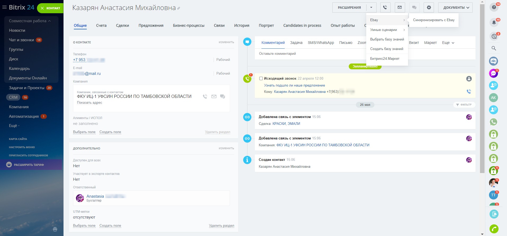Click the green WhatsApp icon in sidebar
507x236 pixels.
click(494, 122)
